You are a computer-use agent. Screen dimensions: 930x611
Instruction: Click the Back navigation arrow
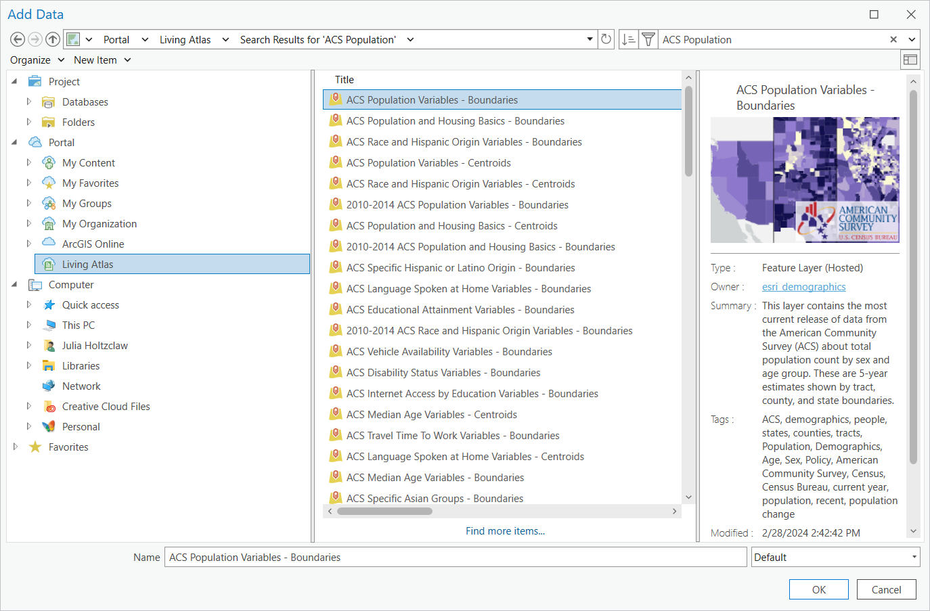coord(18,39)
